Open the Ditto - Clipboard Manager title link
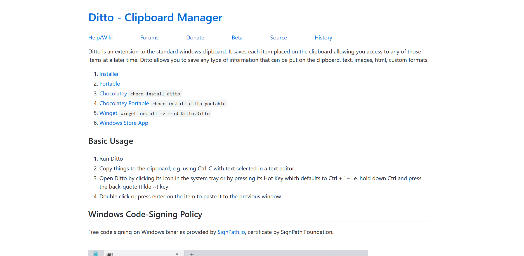Image resolution: width=524 pixels, height=256 pixels. (x=155, y=18)
